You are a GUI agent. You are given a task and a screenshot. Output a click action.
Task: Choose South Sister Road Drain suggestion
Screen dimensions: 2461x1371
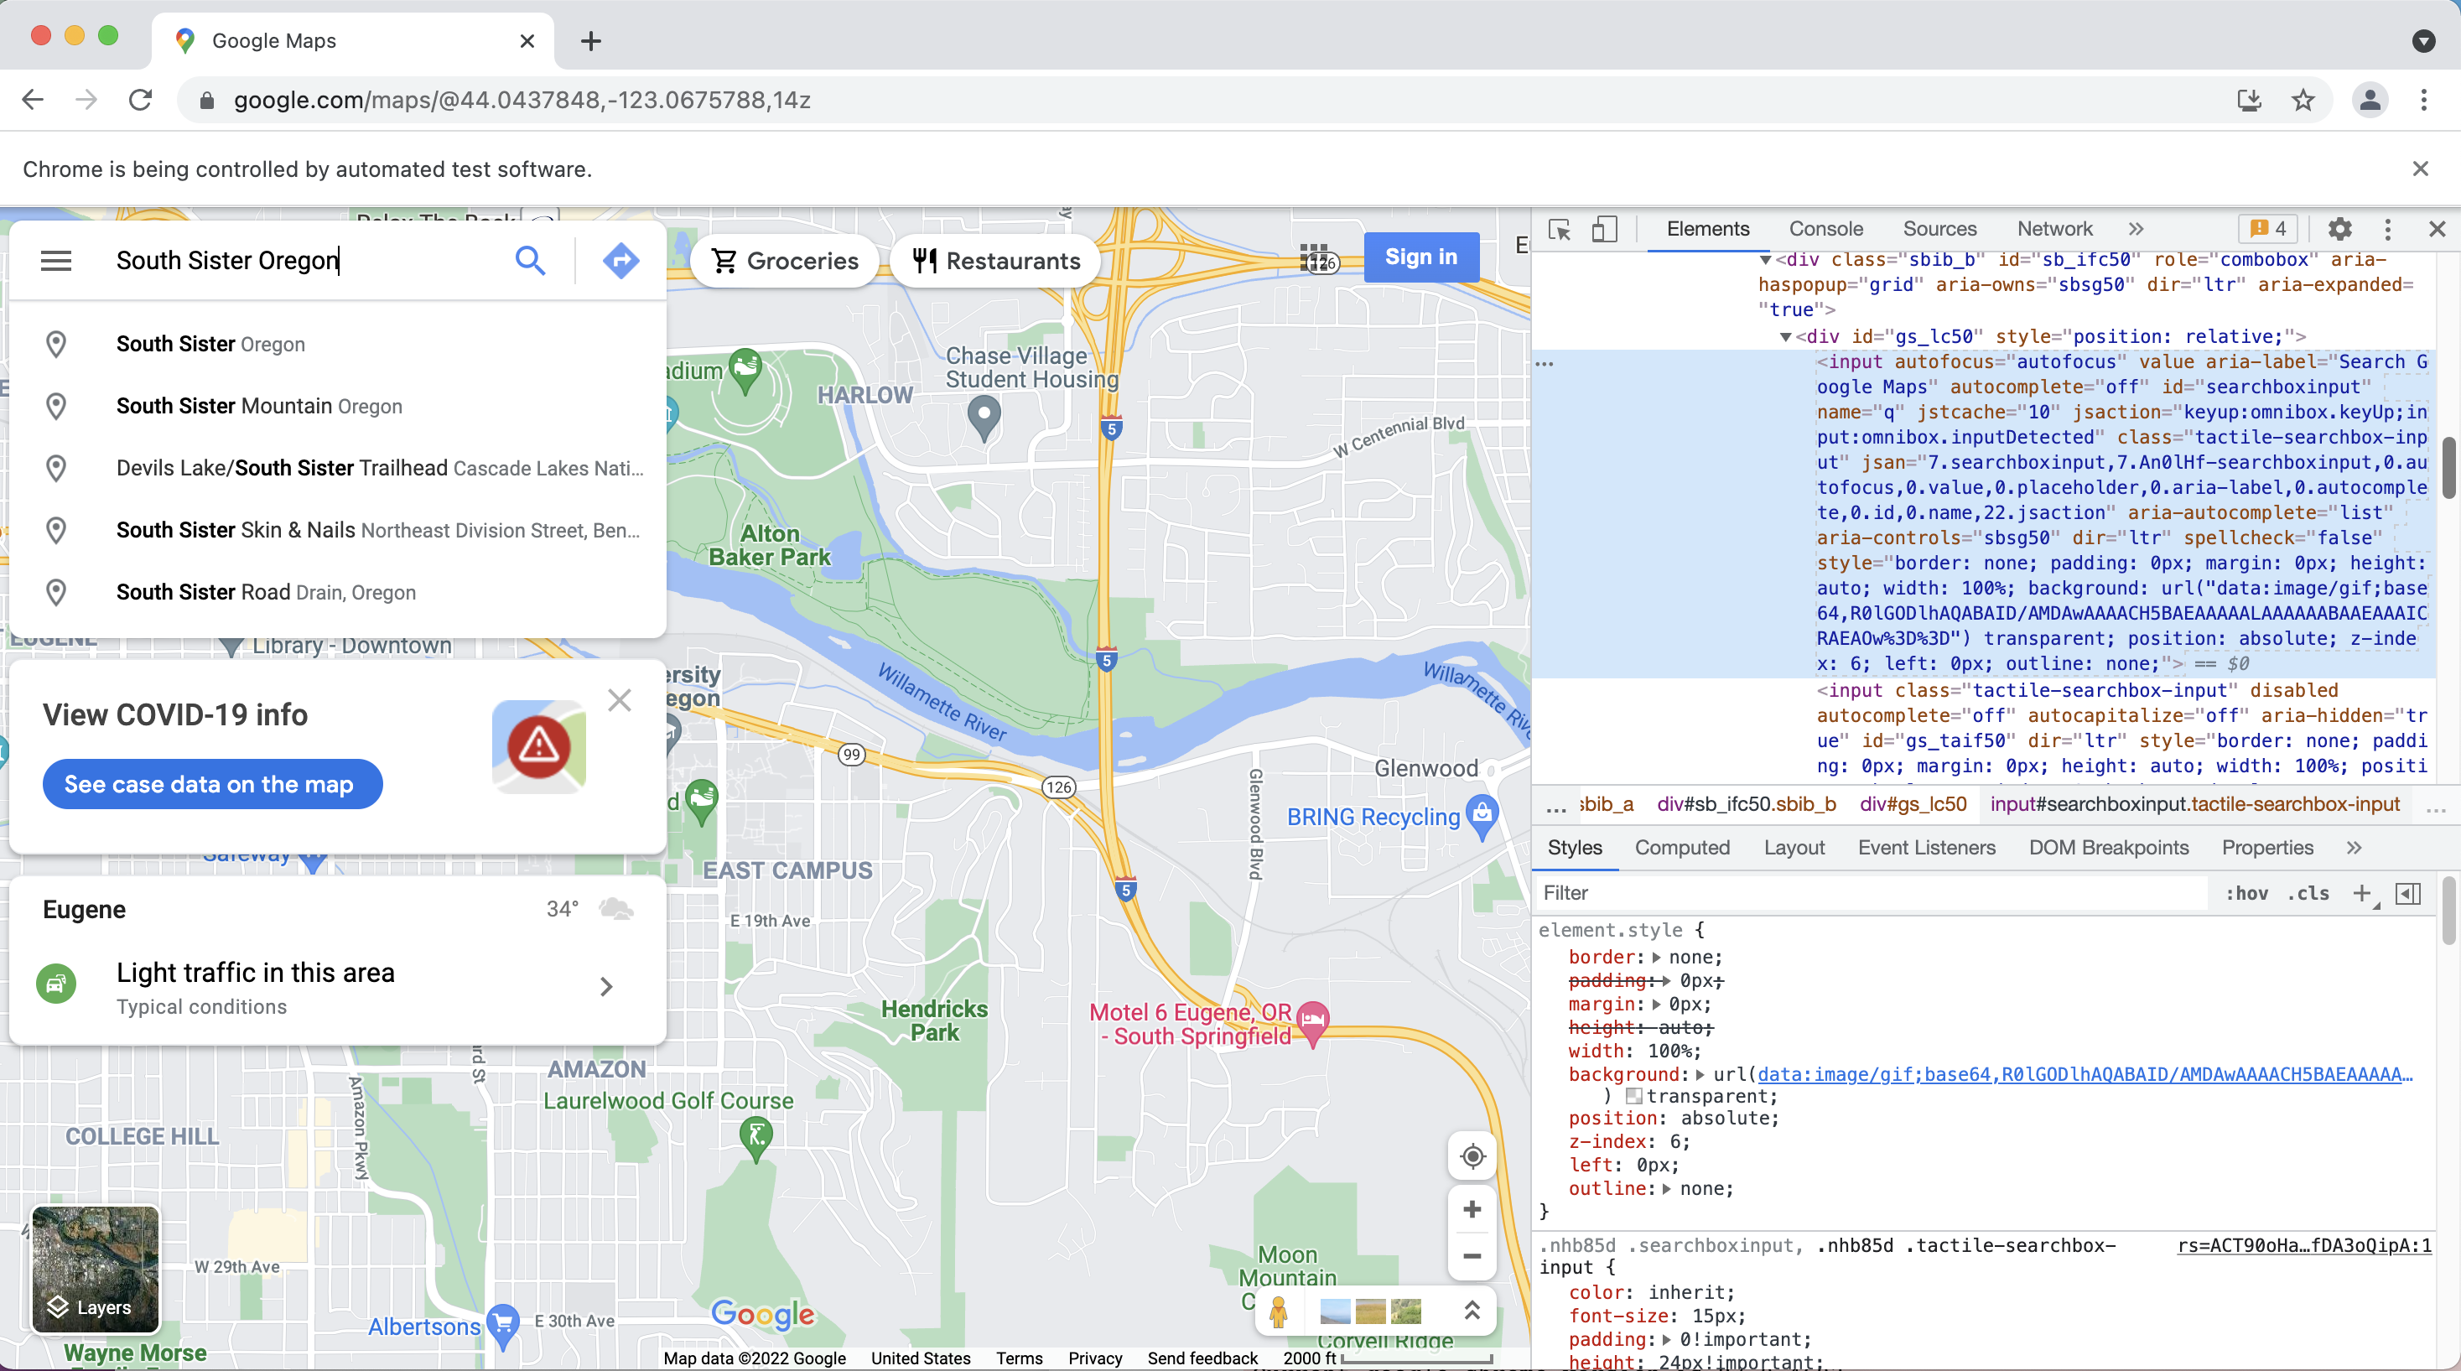[337, 592]
